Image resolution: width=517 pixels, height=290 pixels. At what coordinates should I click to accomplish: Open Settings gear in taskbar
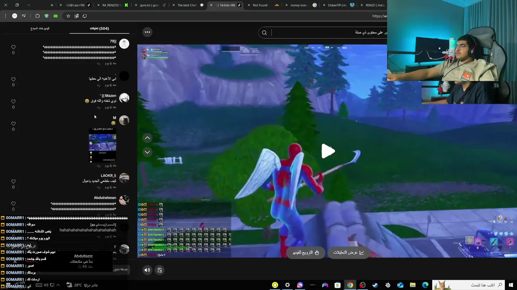288,285
